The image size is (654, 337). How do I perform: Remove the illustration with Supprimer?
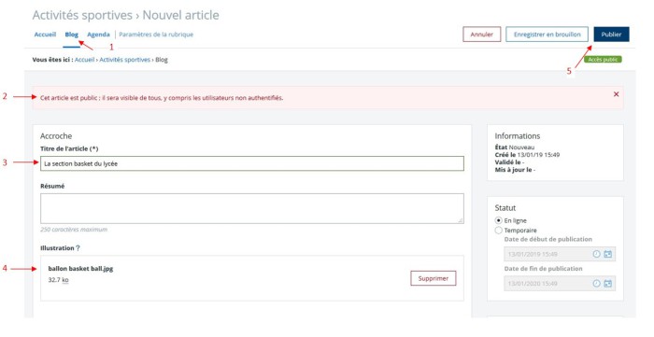[x=434, y=278]
